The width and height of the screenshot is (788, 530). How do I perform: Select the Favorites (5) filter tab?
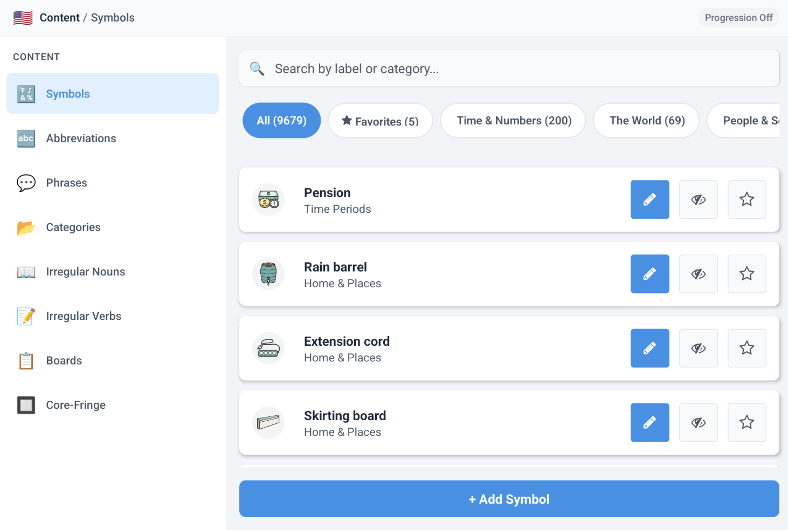380,121
